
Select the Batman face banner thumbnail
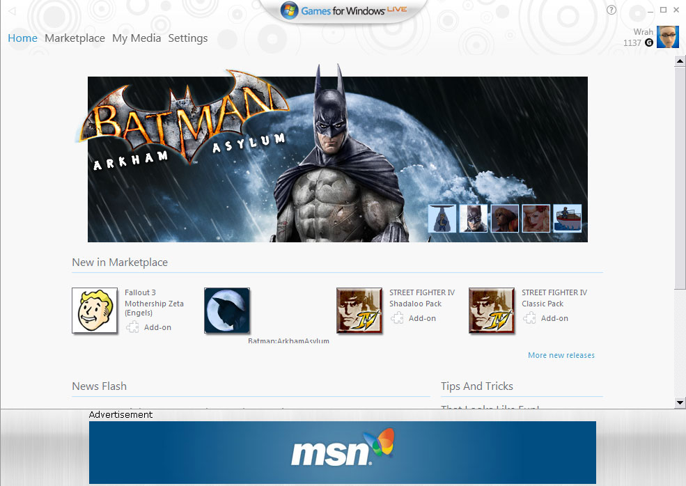474,219
